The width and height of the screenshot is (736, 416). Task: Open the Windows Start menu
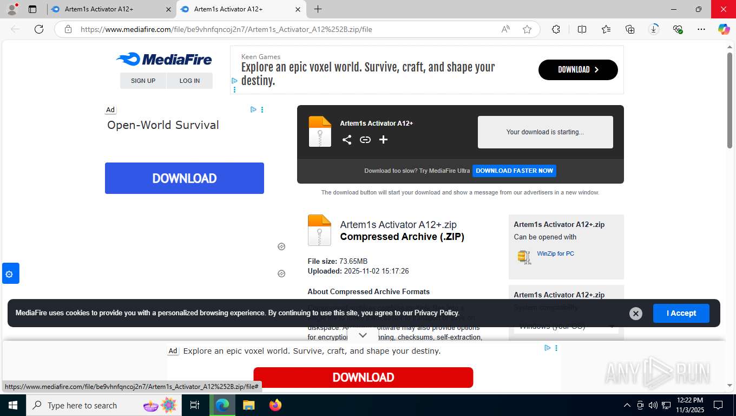pos(12,405)
